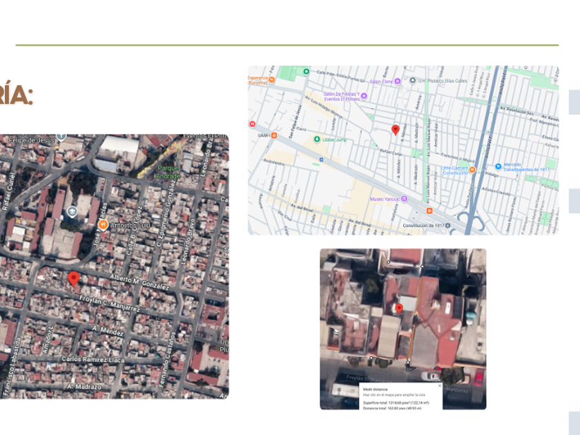Click the U.H. Plutarco Elías Calles text label
The height and width of the screenshot is (435, 580).
point(443,81)
